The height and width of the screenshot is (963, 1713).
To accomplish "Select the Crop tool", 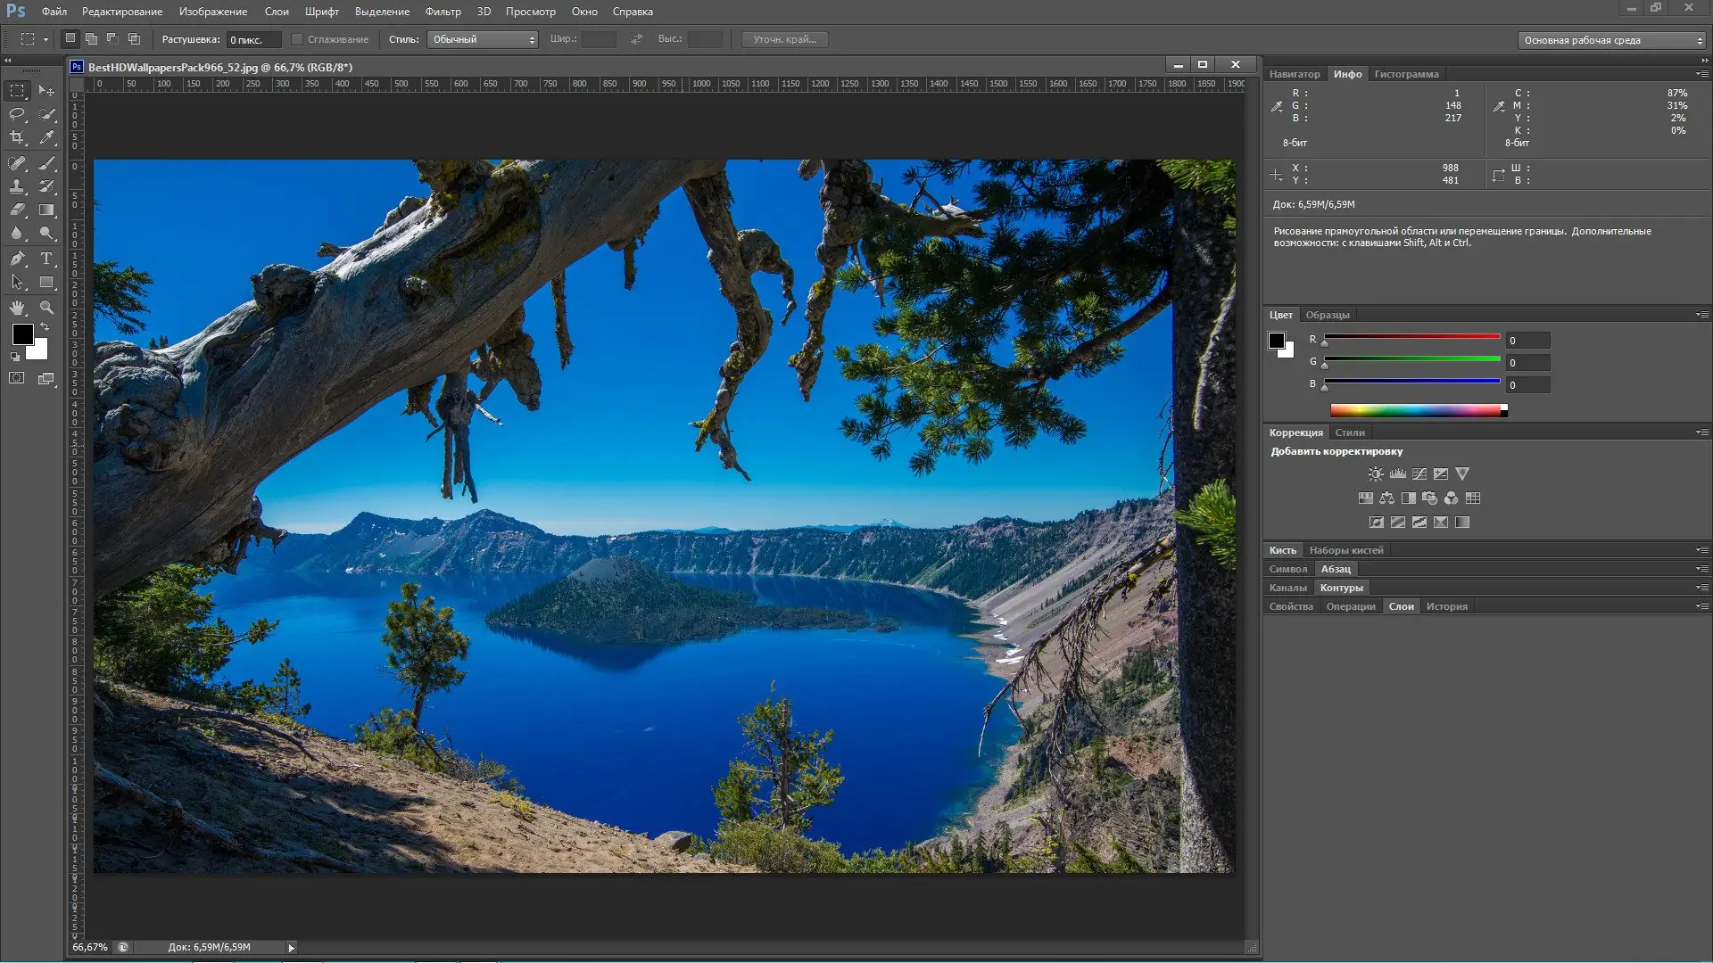I will pyautogui.click(x=17, y=137).
